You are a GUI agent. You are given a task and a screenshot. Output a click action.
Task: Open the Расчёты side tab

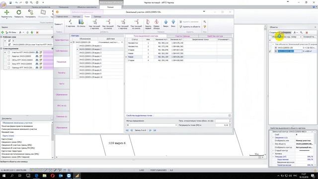(62, 73)
